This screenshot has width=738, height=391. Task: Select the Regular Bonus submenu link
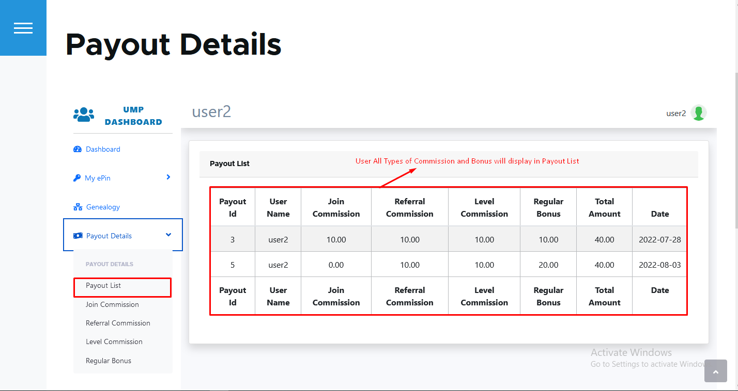(109, 361)
